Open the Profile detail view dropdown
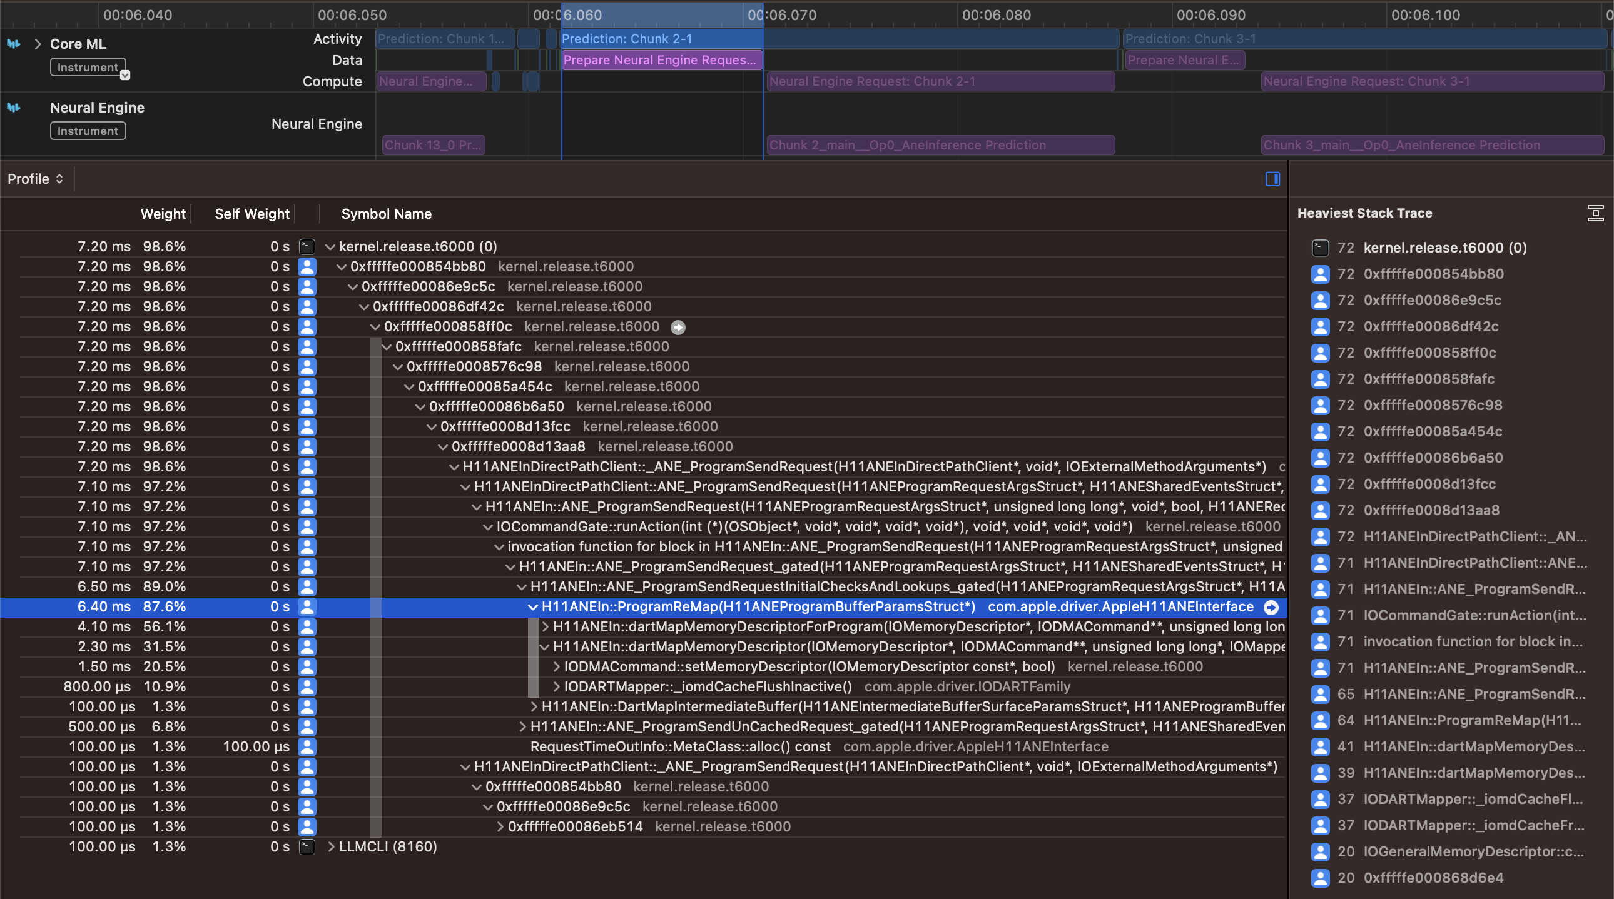Viewport: 1614px width, 899px height. (36, 179)
